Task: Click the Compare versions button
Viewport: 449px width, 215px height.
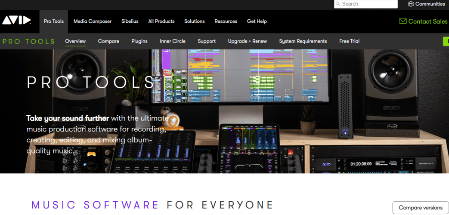Action: [x=421, y=208]
